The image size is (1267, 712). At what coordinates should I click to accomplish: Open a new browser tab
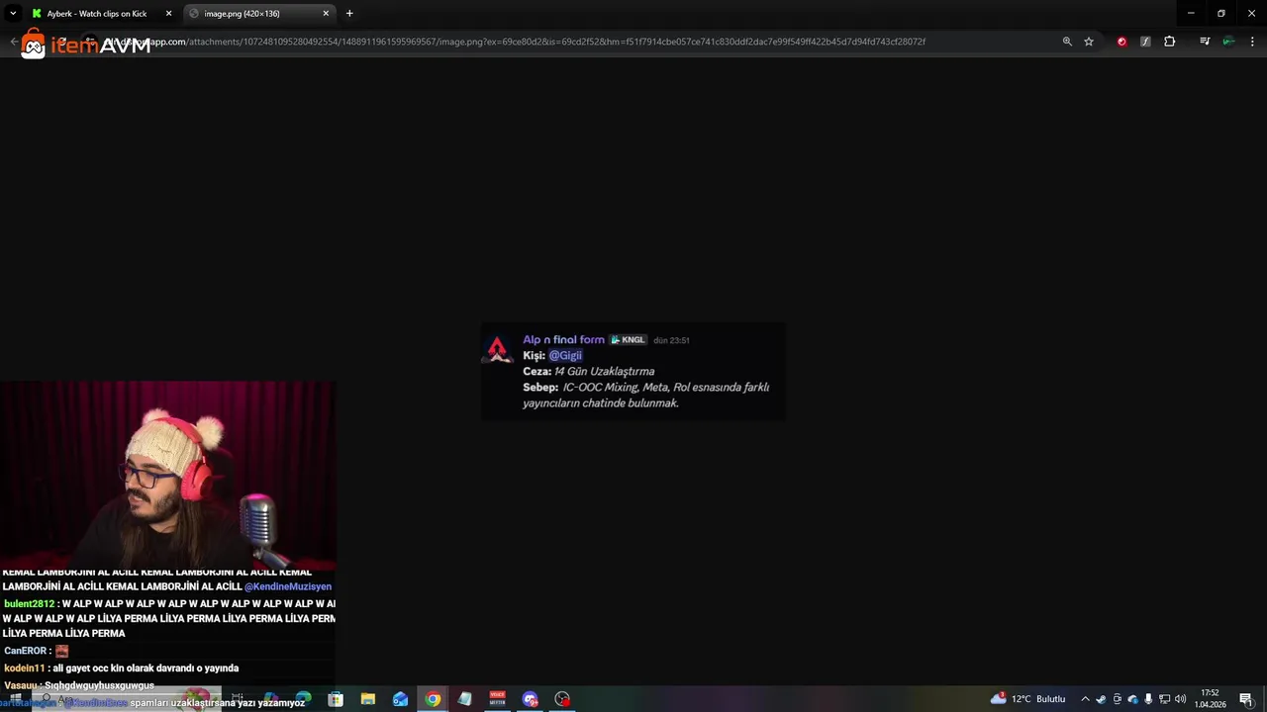(x=349, y=14)
